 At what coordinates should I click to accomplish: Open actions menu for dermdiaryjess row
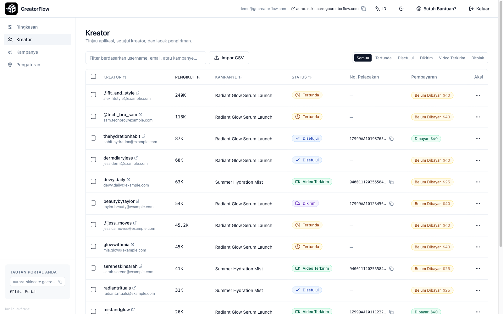tap(478, 160)
